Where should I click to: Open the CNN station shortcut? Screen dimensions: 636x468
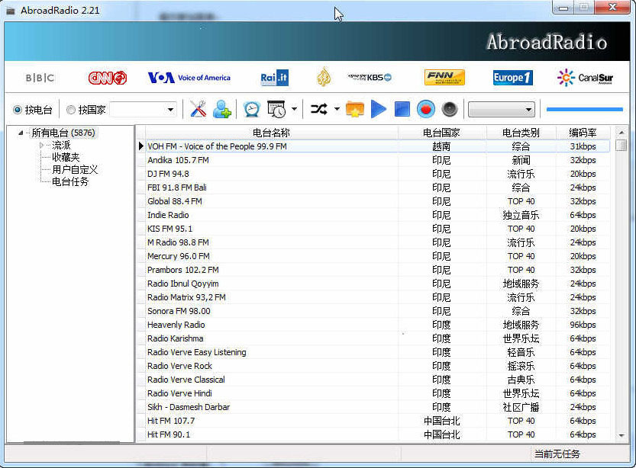click(x=107, y=78)
